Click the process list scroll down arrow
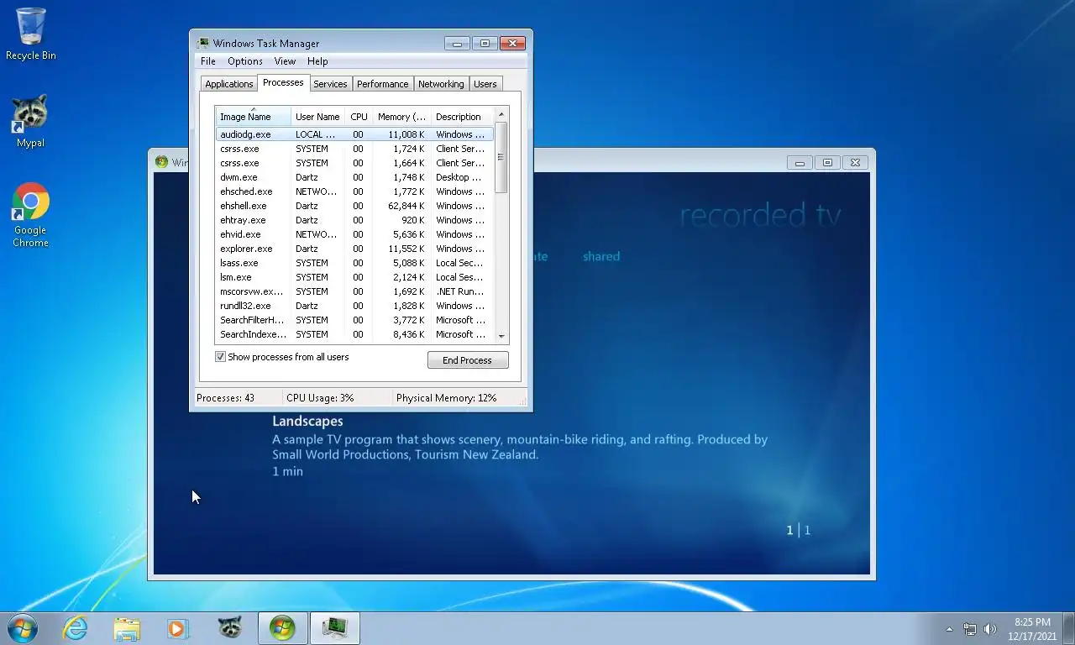 (501, 336)
